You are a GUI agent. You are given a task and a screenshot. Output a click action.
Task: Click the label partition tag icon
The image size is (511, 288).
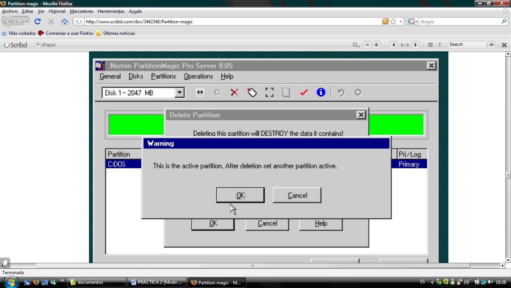click(252, 93)
